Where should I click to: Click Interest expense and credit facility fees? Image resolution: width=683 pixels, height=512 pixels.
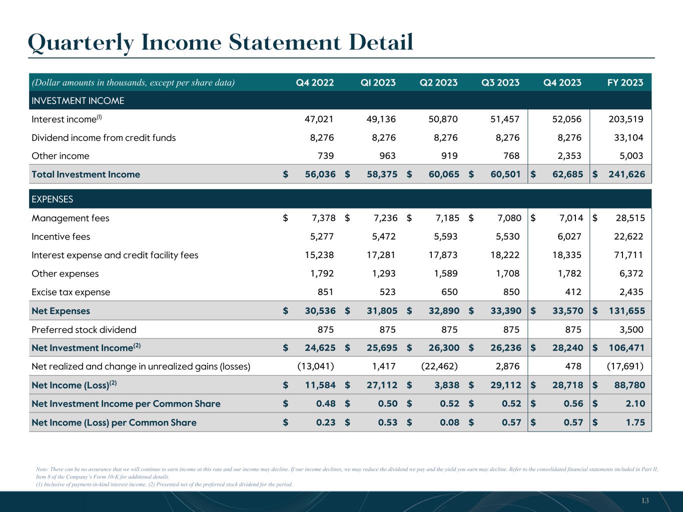point(115,255)
